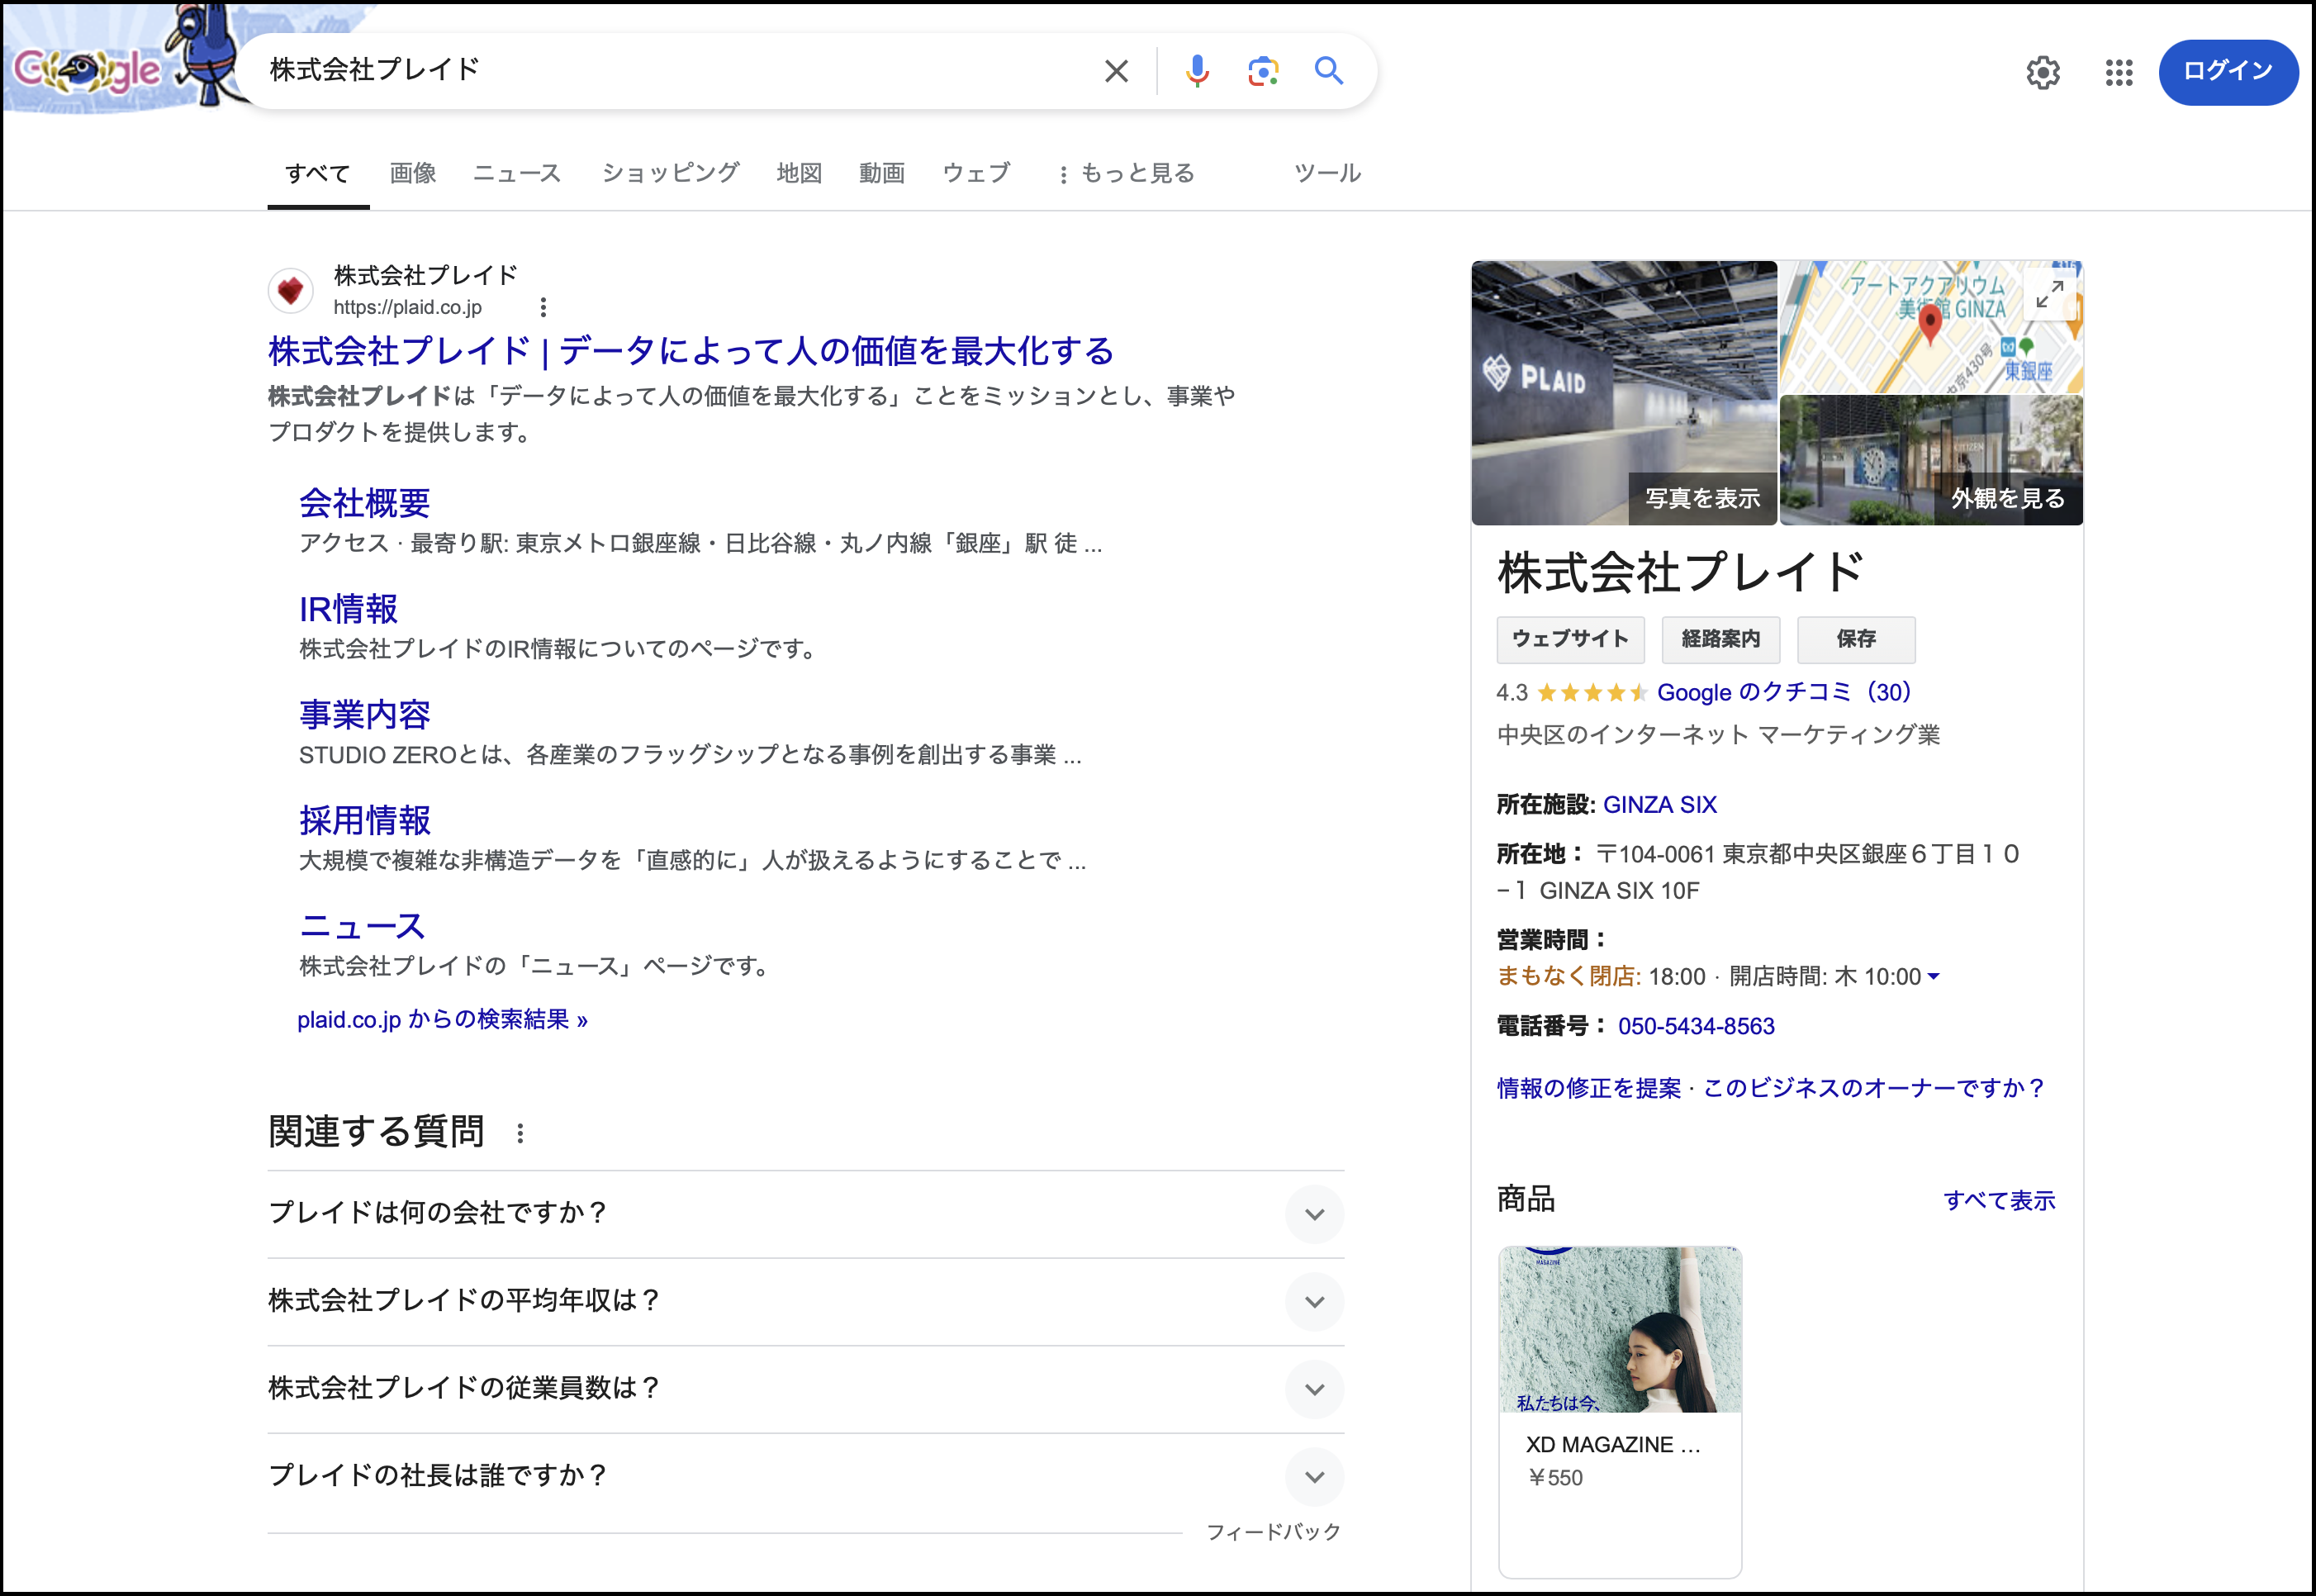Click このビジネスのオーナーですか？ link
The width and height of the screenshot is (2316, 1596).
pos(1875,1088)
